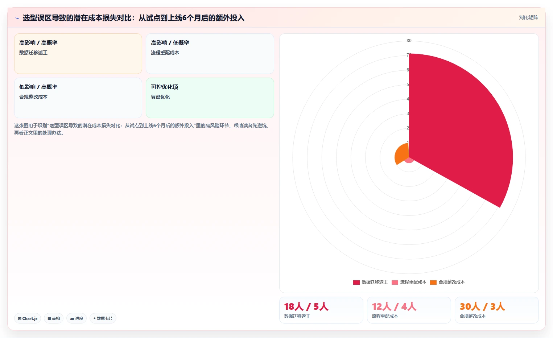
Task: Select the 高影响 / 低概率 matrix card
Action: point(210,54)
